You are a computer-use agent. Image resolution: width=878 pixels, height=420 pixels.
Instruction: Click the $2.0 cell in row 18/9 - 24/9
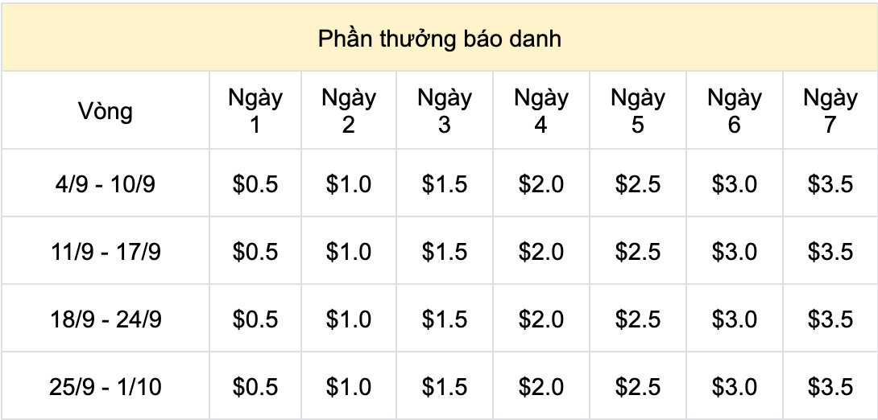click(540, 319)
